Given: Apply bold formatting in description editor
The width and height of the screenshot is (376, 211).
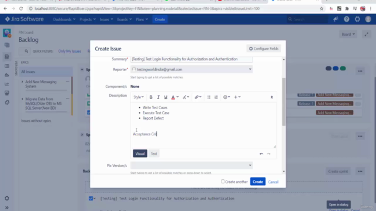Looking at the screenshot, I should point(151,97).
